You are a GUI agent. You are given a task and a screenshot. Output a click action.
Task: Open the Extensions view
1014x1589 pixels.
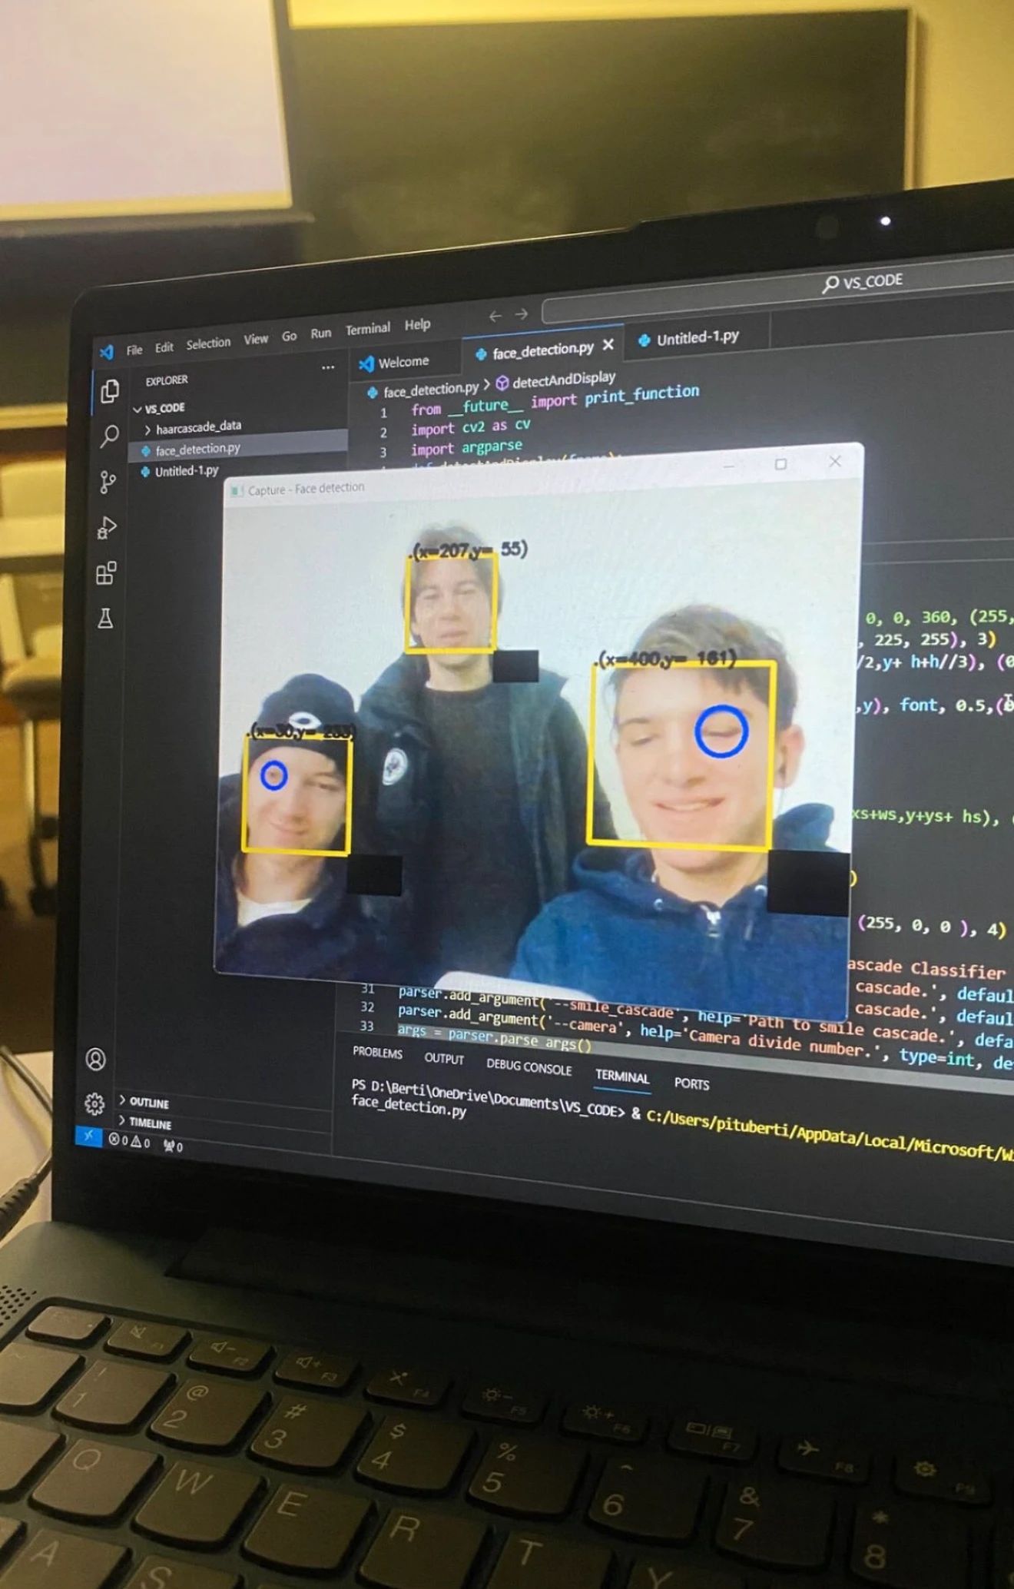coord(106,573)
